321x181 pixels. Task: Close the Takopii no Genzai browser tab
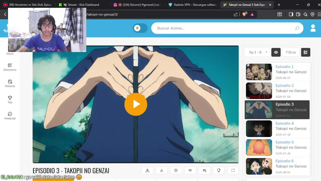tap(270, 5)
